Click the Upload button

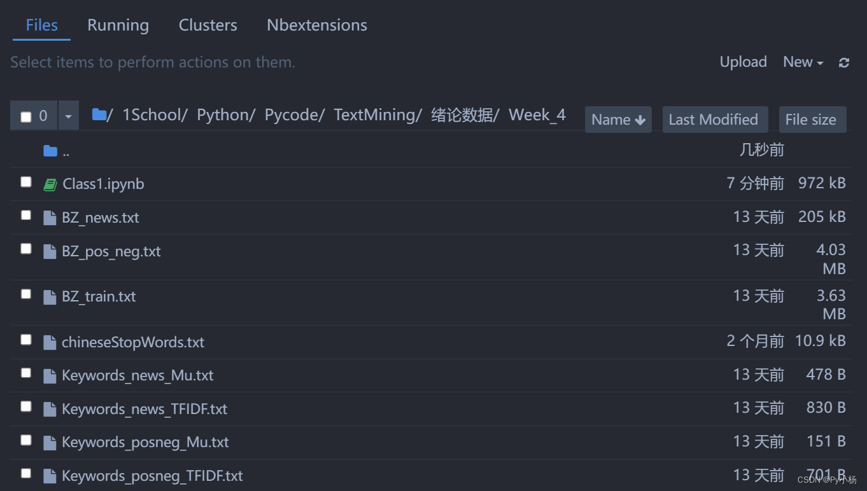click(x=743, y=62)
